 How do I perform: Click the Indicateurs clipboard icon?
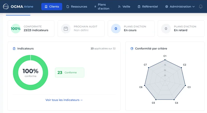(x=14, y=49)
